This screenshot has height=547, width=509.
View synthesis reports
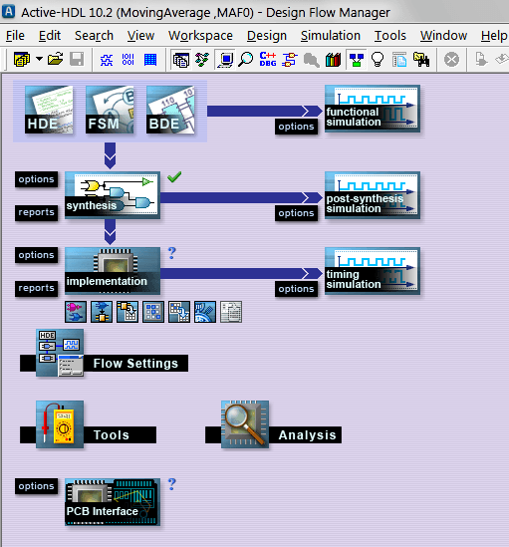[36, 212]
